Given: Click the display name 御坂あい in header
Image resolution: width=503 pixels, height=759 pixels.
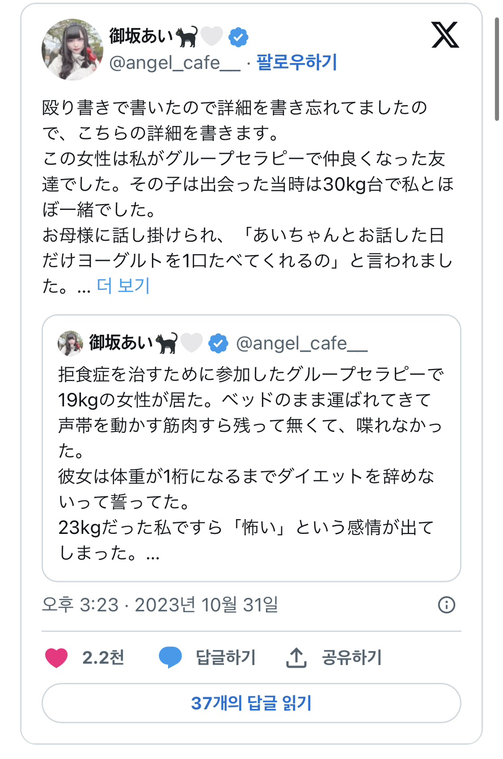Looking at the screenshot, I should pyautogui.click(x=141, y=36).
